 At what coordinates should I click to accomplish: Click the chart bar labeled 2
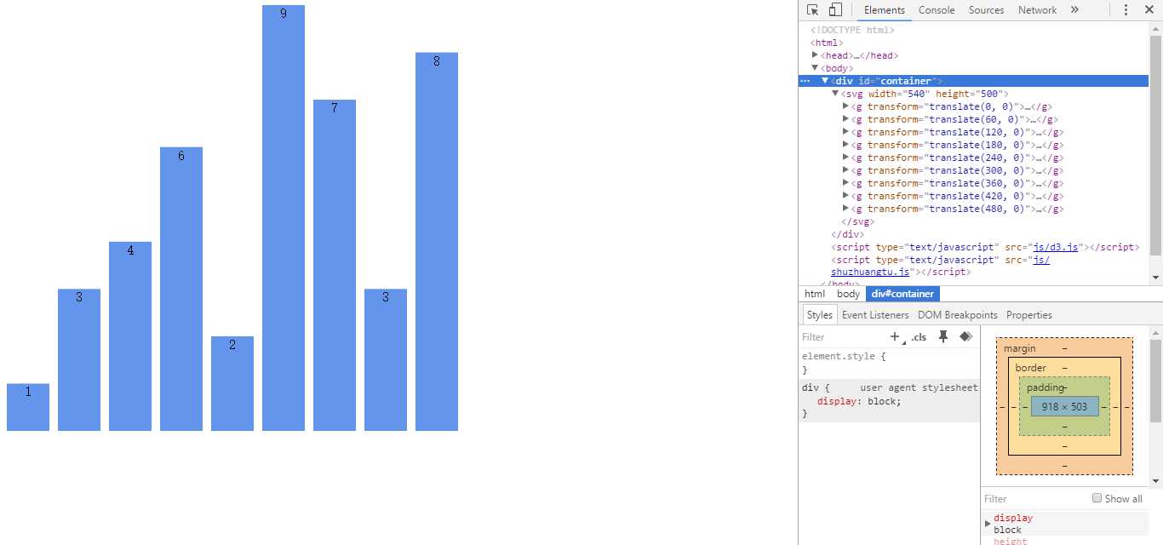(x=232, y=383)
